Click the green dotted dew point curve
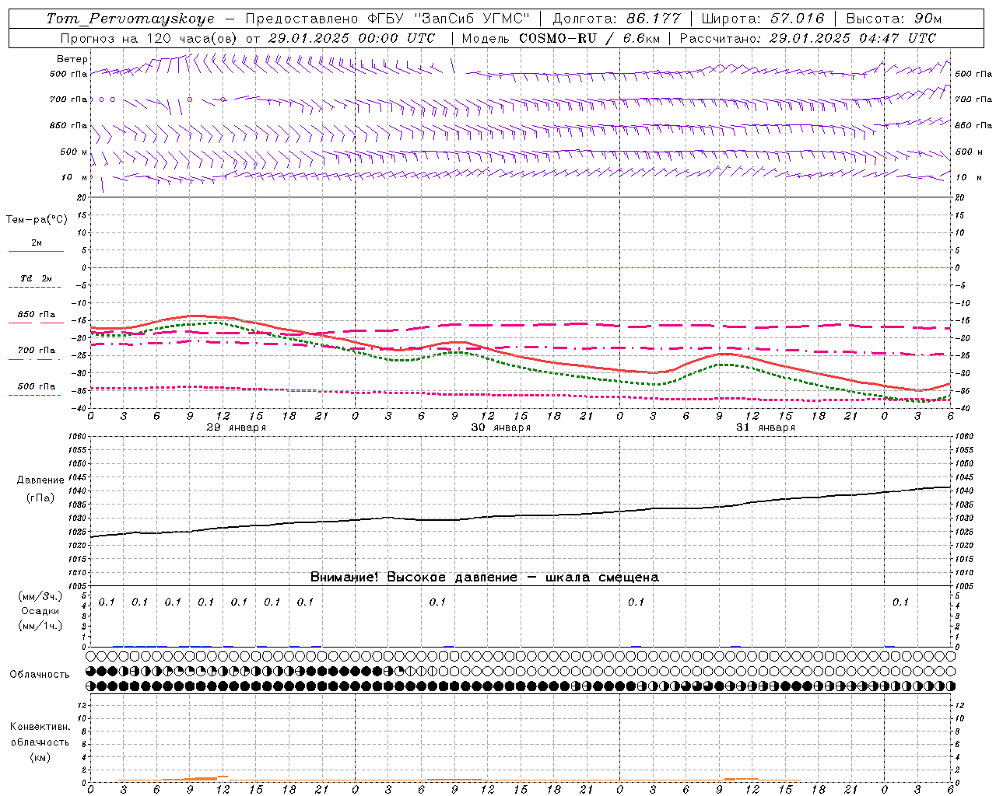 [521, 365]
